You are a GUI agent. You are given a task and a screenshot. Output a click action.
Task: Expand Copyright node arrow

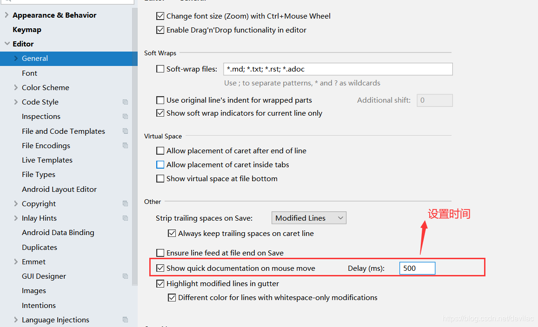16,203
